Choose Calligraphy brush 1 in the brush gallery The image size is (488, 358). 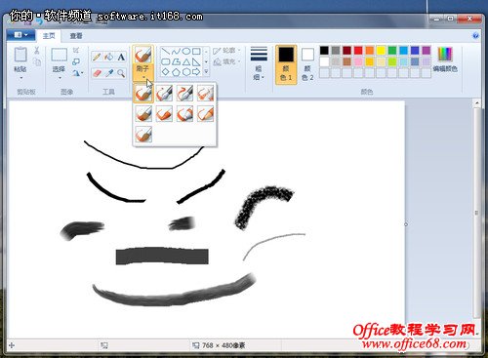[x=164, y=94]
